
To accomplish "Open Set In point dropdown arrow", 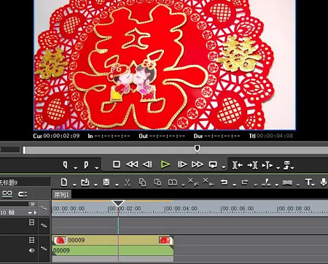I will point(76,168).
